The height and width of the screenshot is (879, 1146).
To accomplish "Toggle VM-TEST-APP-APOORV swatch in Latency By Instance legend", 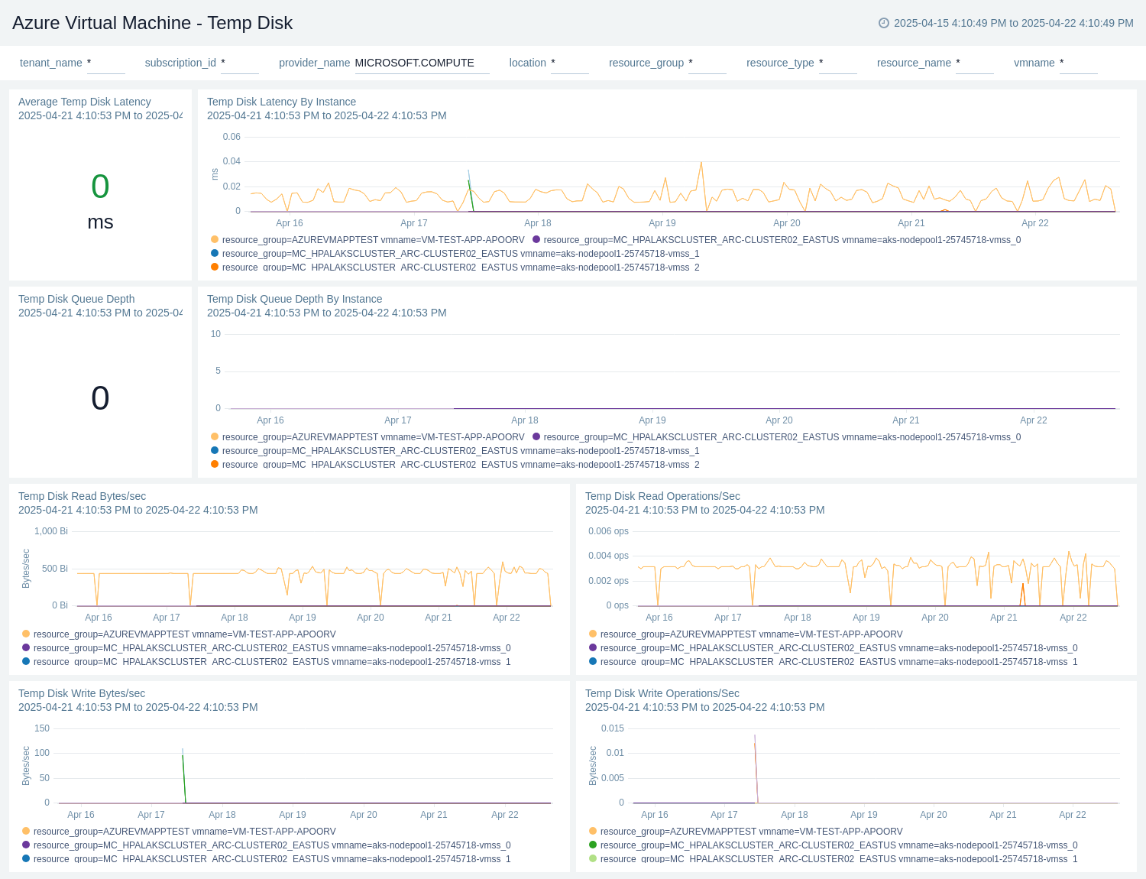I will pos(215,239).
